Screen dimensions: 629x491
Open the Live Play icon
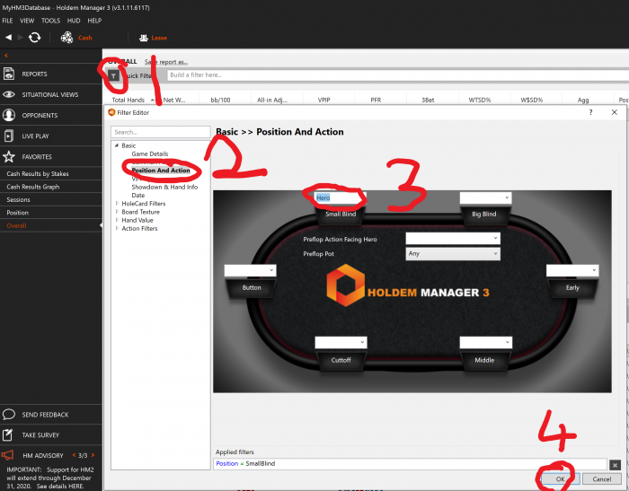coord(9,136)
